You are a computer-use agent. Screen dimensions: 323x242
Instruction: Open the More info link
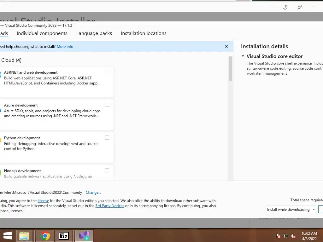[x=65, y=47]
